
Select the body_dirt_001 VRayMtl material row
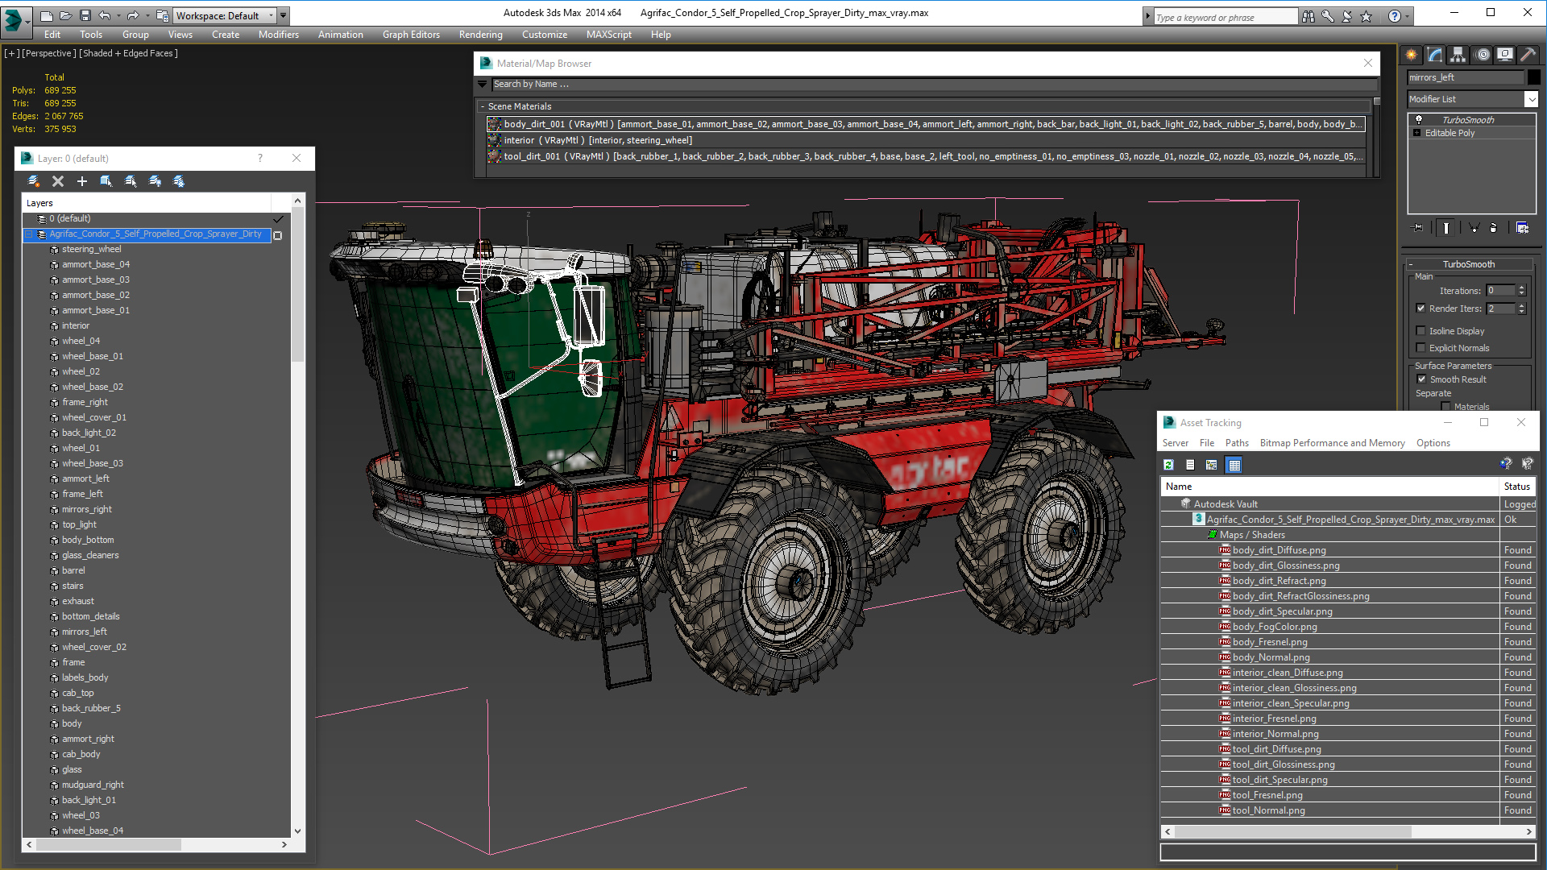pyautogui.click(x=925, y=124)
